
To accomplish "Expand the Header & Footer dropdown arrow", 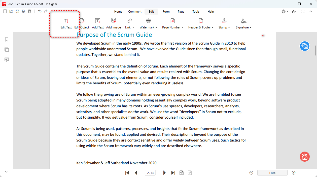I will pos(213,27).
